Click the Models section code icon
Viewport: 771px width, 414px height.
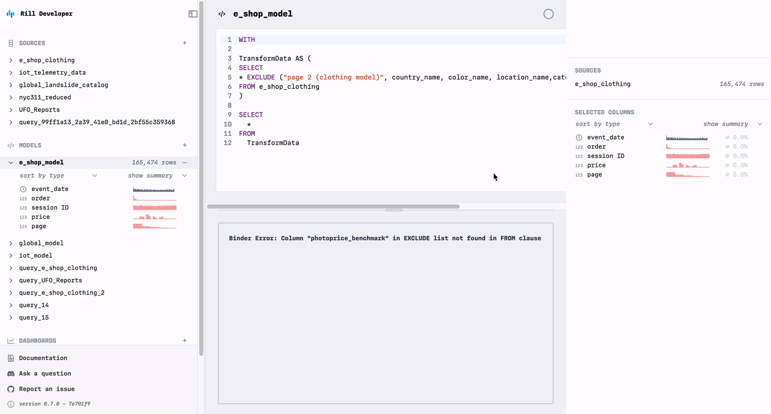point(11,146)
